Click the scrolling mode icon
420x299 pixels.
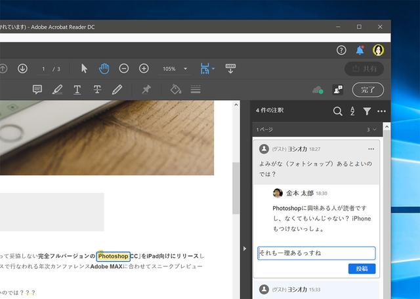pos(230,69)
